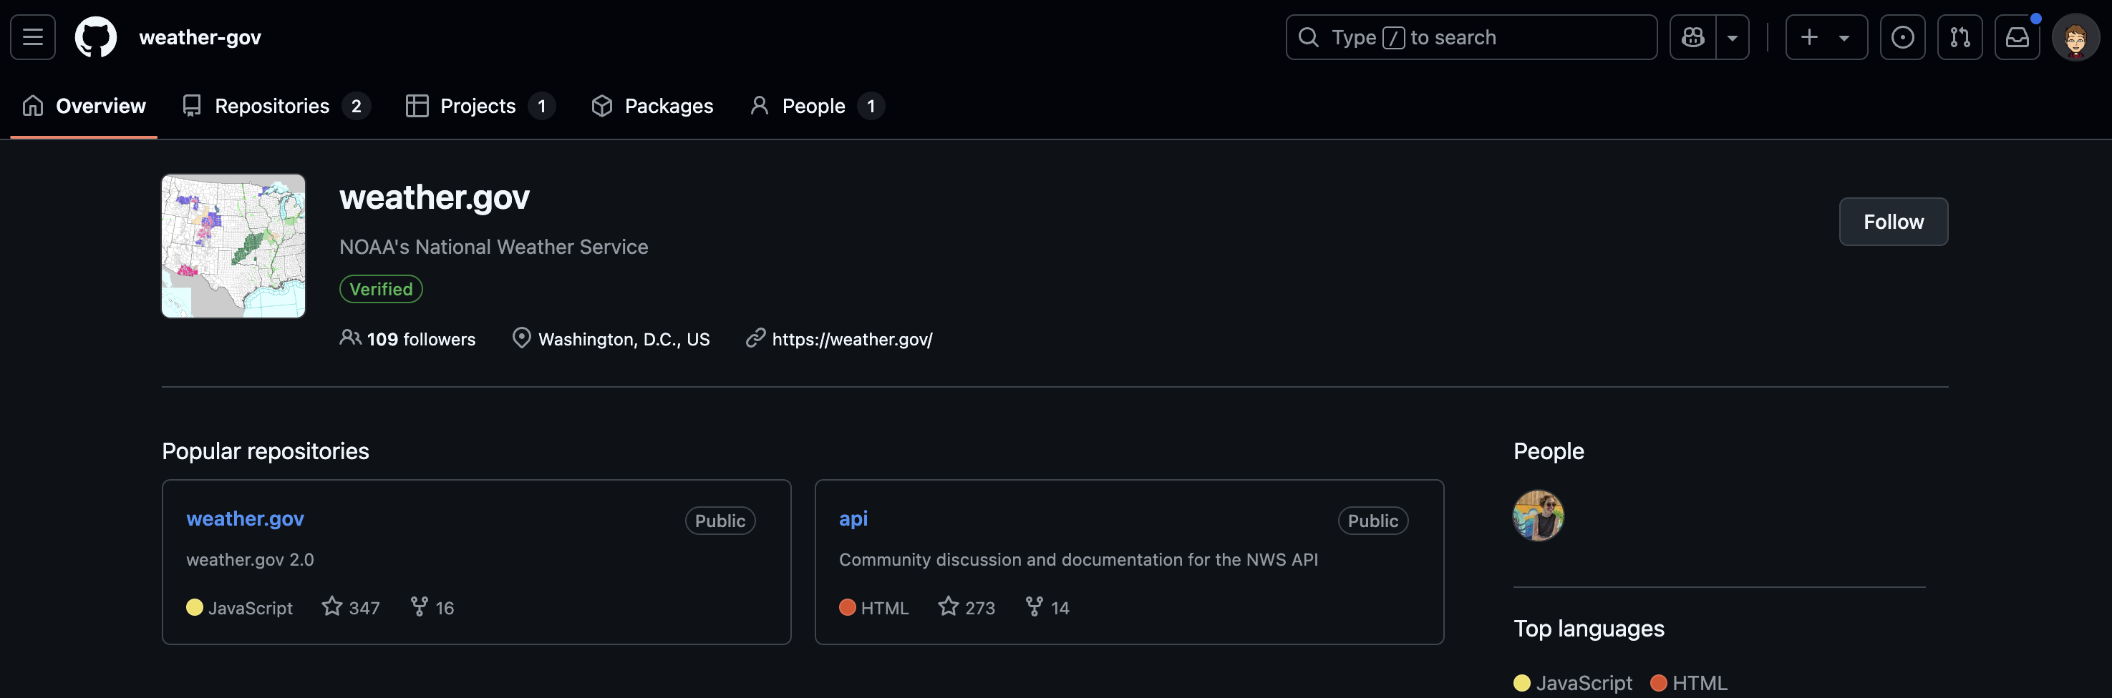This screenshot has width=2112, height=698.
Task: View the 16 forks of weather.gov repo
Action: pyautogui.click(x=432, y=607)
